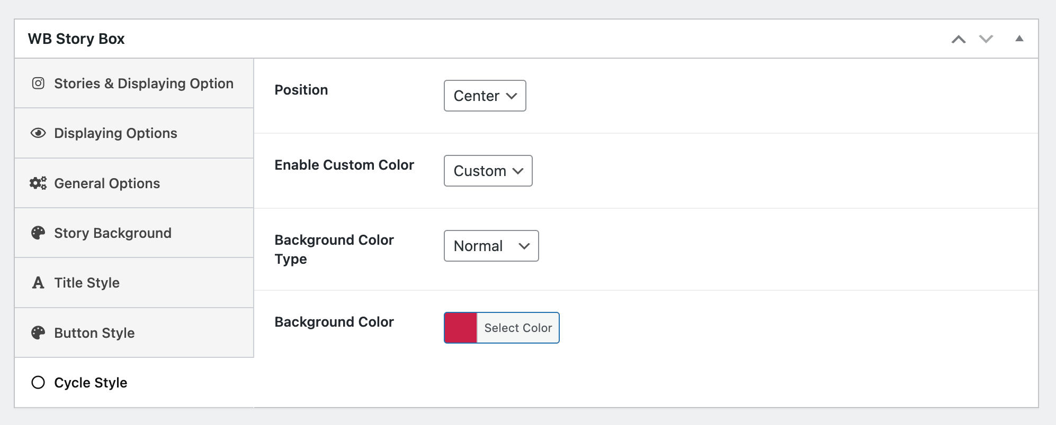Click the gears icon beside General Options

tap(38, 183)
